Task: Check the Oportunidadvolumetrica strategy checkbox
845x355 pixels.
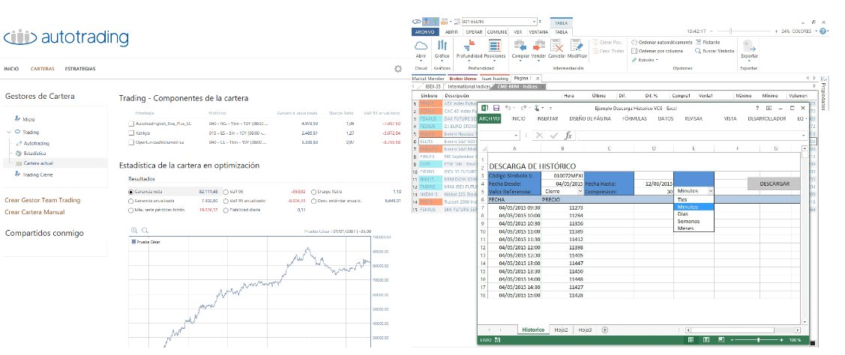Action: pos(131,142)
